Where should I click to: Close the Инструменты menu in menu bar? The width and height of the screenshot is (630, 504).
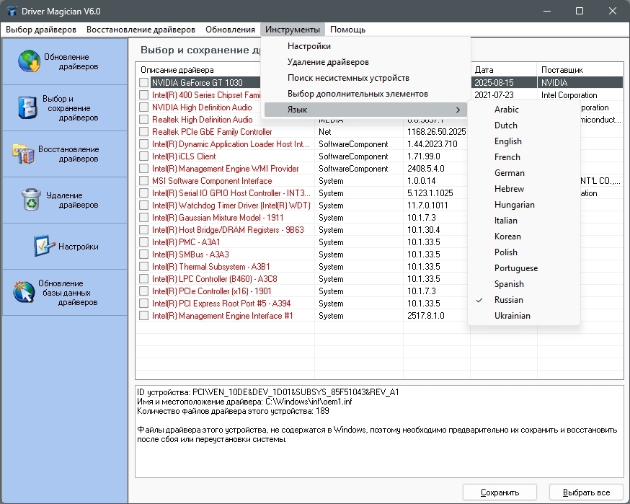click(293, 30)
